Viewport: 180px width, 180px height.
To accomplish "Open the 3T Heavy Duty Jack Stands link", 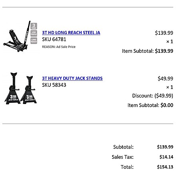I will 72,78.
